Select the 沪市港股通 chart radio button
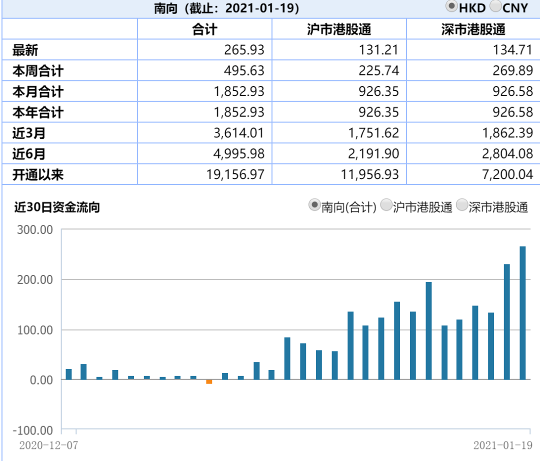This screenshot has width=540, height=461. tap(386, 205)
